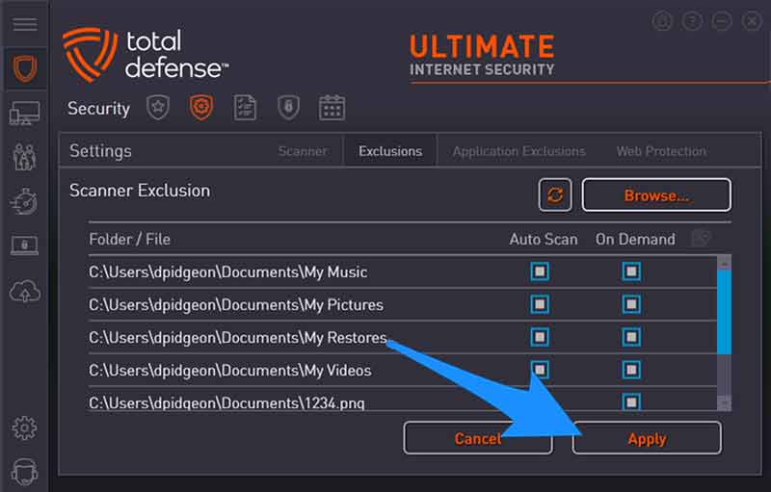771x492 pixels.
Task: Switch to the Exclusions tab
Action: [390, 151]
